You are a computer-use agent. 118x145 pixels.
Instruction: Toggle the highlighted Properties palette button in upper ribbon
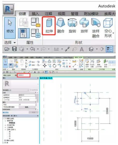24,33
